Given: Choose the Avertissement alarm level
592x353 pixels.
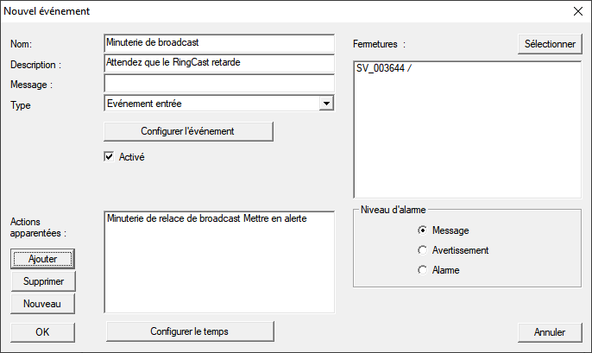Looking at the screenshot, I should 422,250.
